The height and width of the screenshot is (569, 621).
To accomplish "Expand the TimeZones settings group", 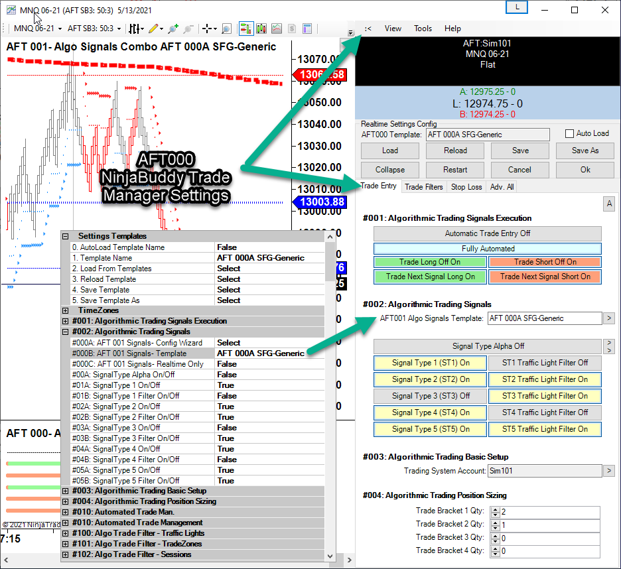I will pos(65,310).
